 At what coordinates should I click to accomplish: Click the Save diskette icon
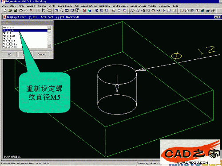(x=16, y=11)
